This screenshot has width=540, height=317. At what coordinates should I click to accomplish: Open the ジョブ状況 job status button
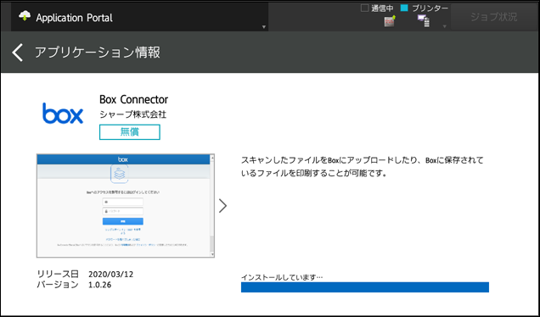[494, 17]
